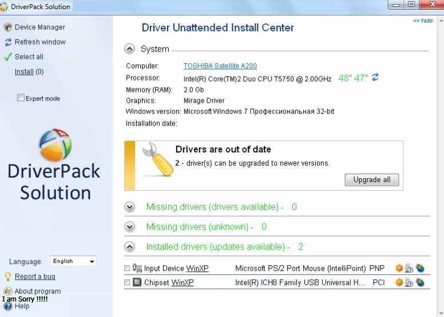Expand Missing drivers (unknown) section
The width and height of the screenshot is (444, 317).
(x=129, y=227)
